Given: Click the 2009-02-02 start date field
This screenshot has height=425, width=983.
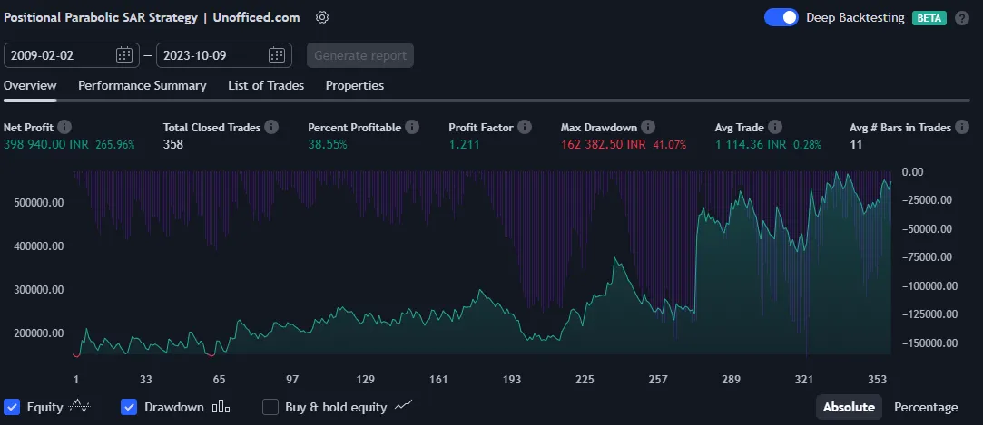Looking at the screenshot, I should pos(59,55).
